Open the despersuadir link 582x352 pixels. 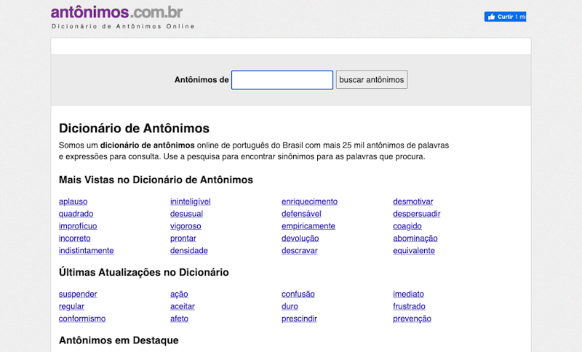(x=417, y=214)
